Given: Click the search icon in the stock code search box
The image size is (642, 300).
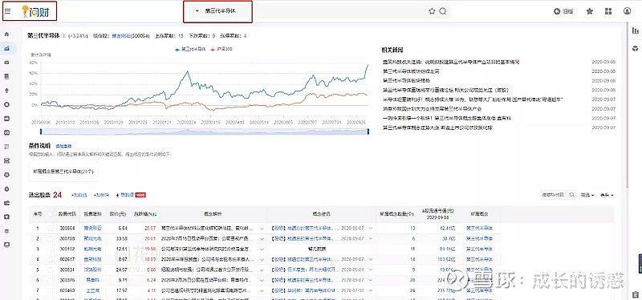Looking at the screenshot, I should pos(572,195).
